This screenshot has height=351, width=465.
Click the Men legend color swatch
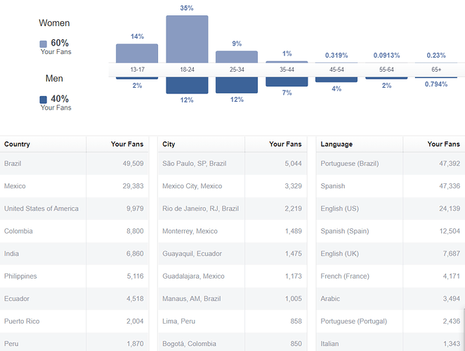44,100
